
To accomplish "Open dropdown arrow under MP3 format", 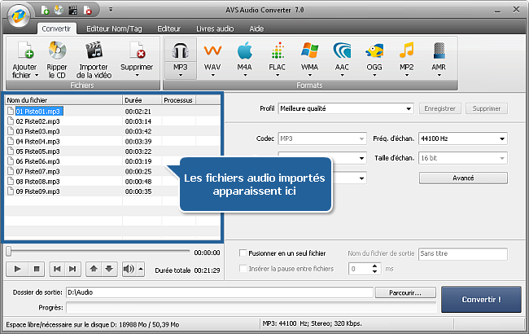I will click(179, 76).
